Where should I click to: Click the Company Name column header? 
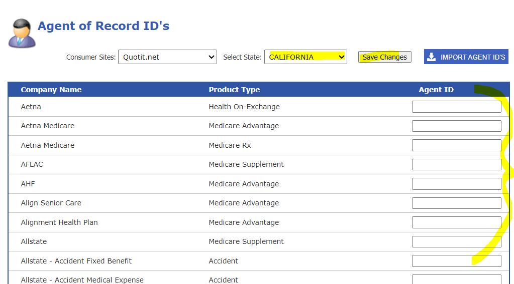coord(51,90)
